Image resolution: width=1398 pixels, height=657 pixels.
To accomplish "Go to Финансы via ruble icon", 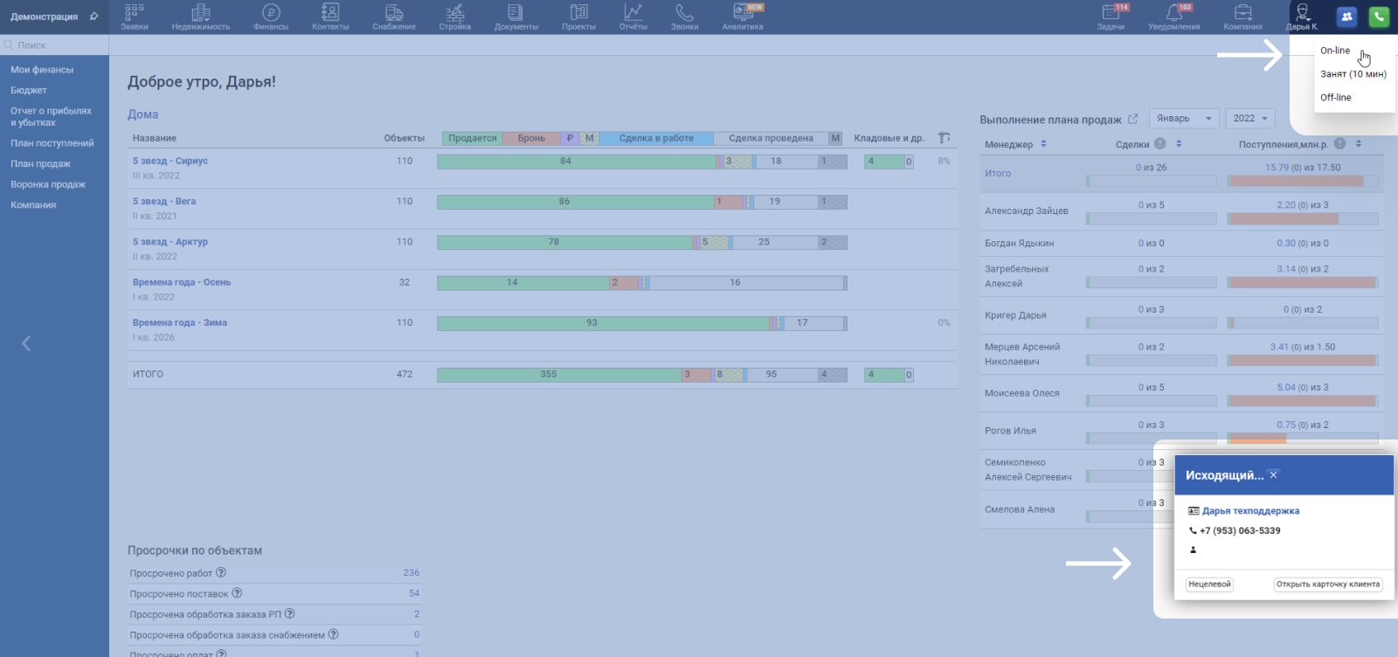I will pyautogui.click(x=271, y=13).
